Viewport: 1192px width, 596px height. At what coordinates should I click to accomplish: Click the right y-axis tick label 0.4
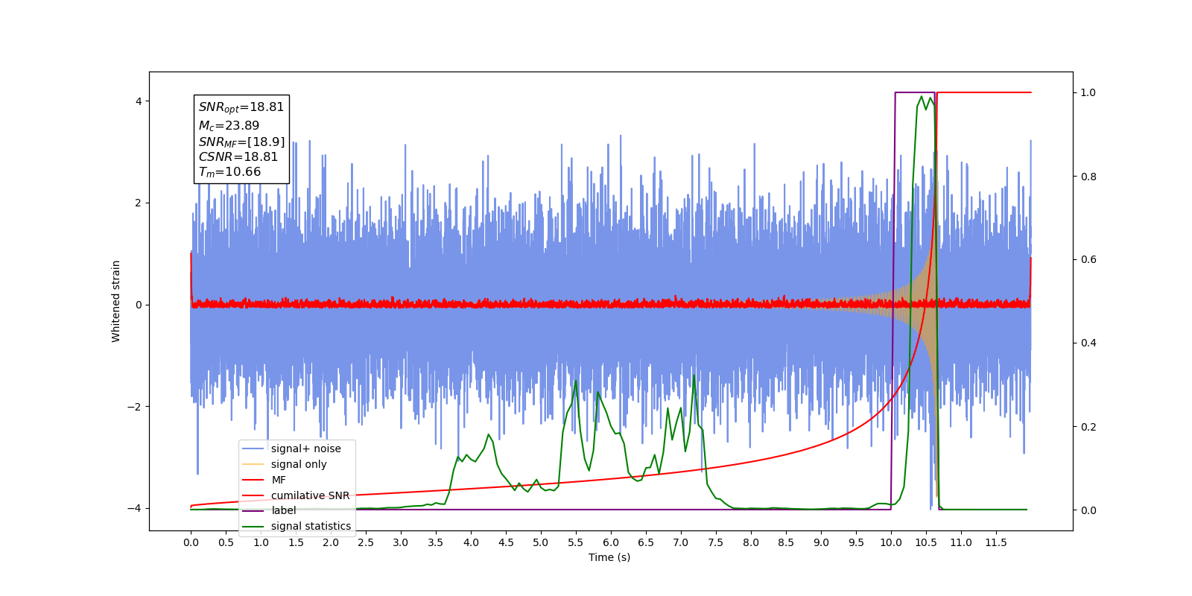[x=1088, y=343]
